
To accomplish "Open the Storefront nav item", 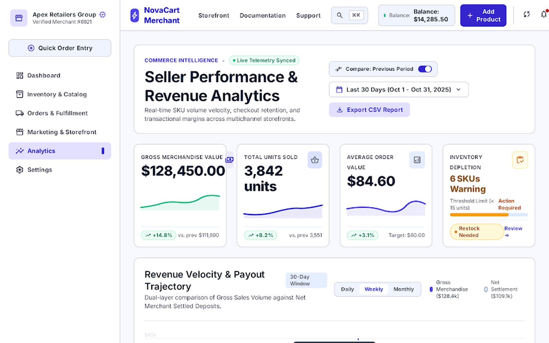I will tap(214, 15).
